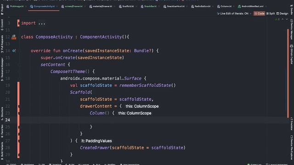Image resolution: width=294 pixels, height=165 pixels.
Task: Switch editor to Code view mode
Action: click(x=259, y=13)
